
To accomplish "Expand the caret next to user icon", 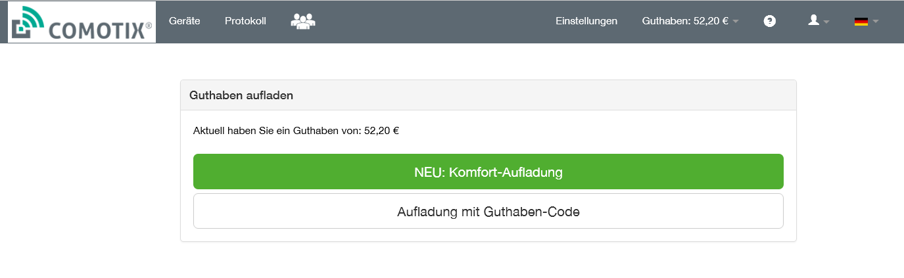I will pos(826,22).
